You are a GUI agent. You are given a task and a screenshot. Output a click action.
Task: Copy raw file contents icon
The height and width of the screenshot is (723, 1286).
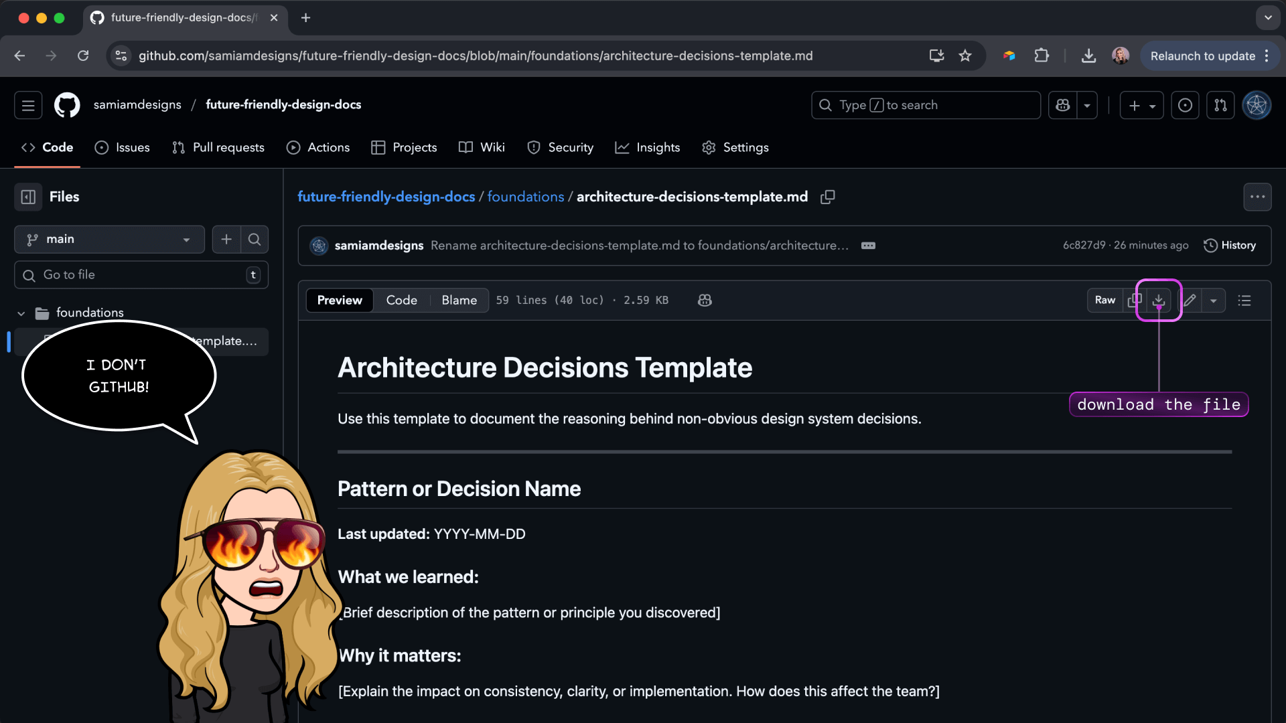pos(1134,301)
